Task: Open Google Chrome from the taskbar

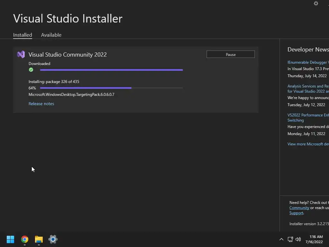Action: click(25, 239)
